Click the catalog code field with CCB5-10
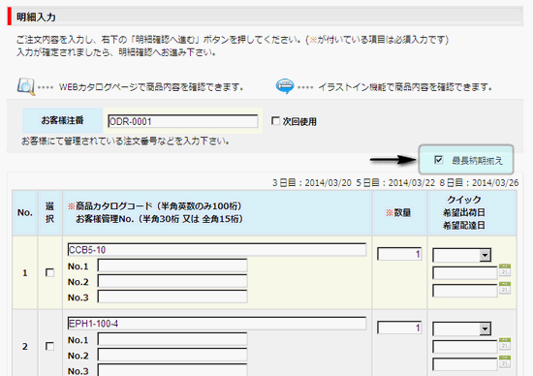Image resolution: width=533 pixels, height=376 pixels. pos(217,249)
